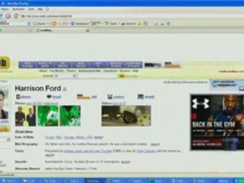This screenshot has height=183, width=244.
Task: Click the Top Movies link
Action: click(x=57, y=71)
